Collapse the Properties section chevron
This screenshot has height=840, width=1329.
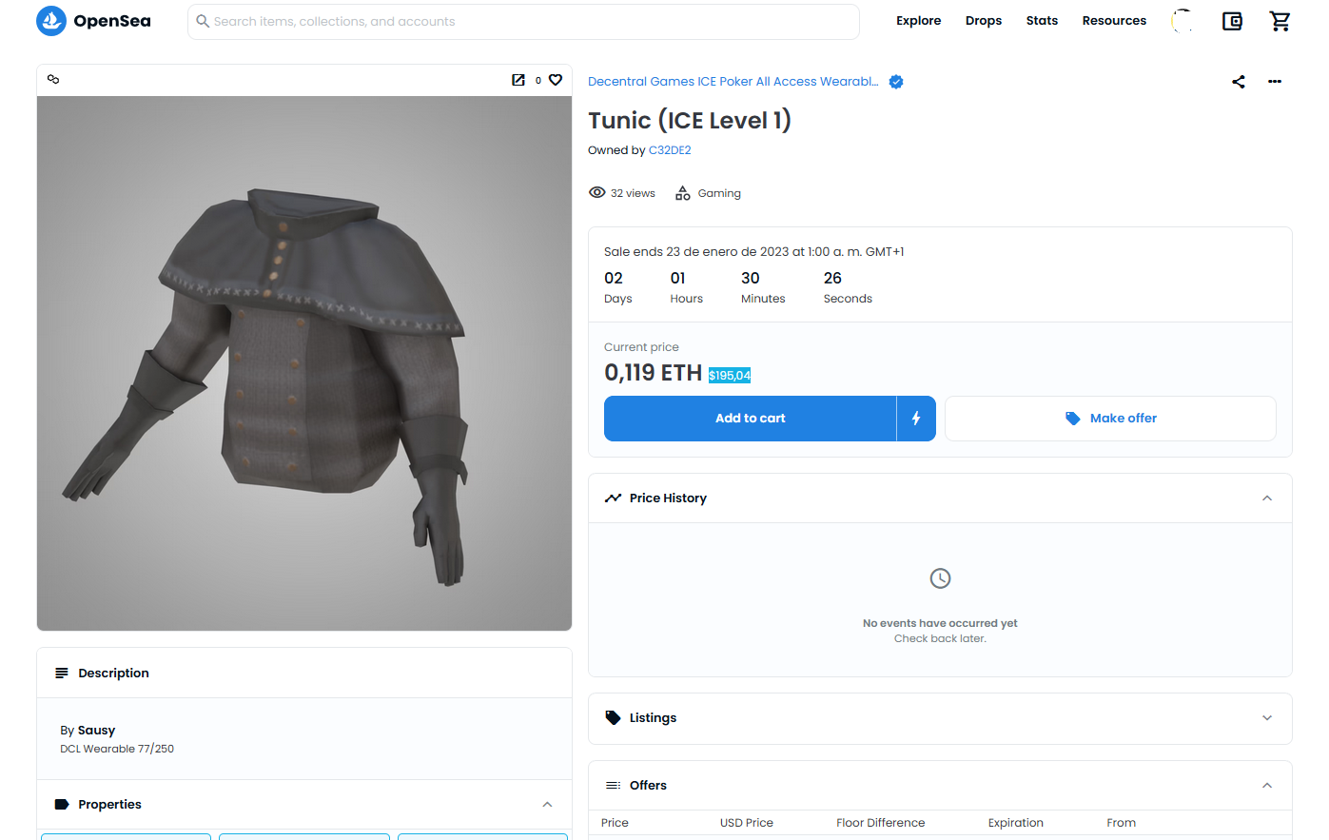[547, 805]
